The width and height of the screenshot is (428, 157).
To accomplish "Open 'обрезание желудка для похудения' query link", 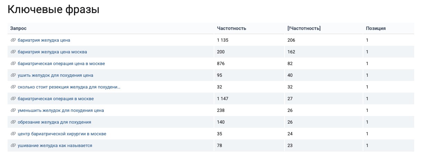I will [x=54, y=122].
